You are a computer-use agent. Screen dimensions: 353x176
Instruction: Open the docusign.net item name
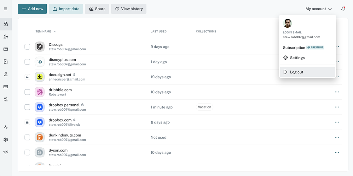(x=60, y=75)
